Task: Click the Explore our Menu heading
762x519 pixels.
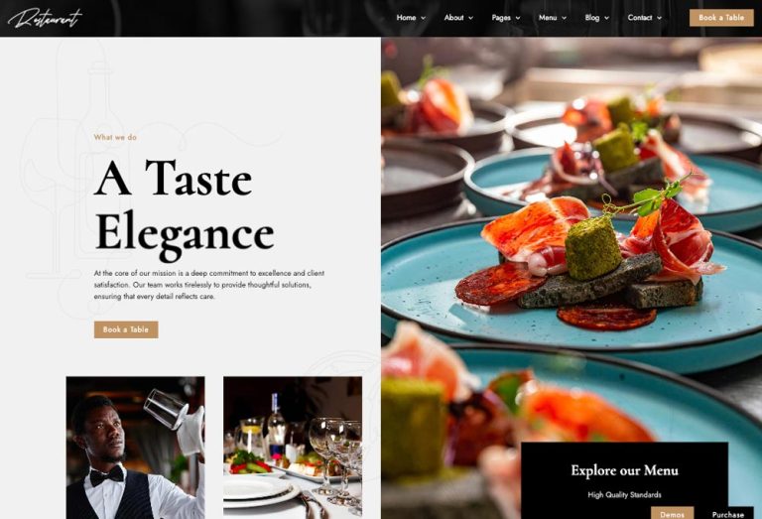Action: [x=624, y=470]
